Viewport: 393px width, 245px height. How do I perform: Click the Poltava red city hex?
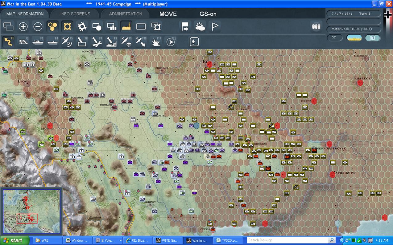tap(314, 101)
